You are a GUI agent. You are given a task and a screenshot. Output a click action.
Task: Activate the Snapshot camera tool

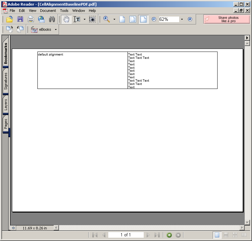[92, 19]
